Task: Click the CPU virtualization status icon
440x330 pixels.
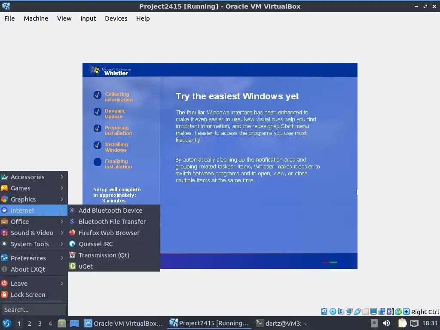Action: point(390,312)
